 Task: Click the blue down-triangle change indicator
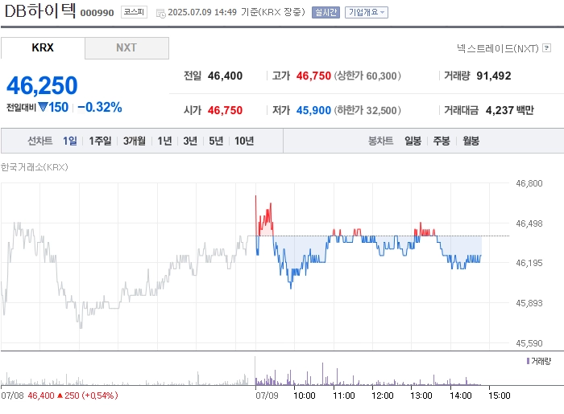pyautogui.click(x=43, y=107)
